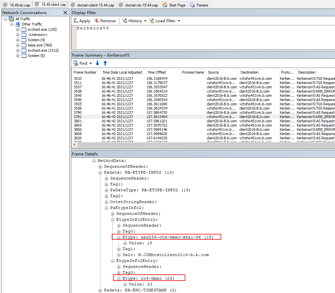Select frame 3791 KRB_ERROR row
The image size is (335, 293).
(204, 117)
